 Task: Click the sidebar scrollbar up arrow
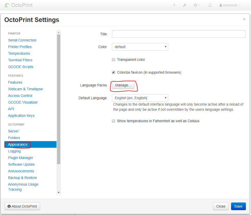[59, 32]
